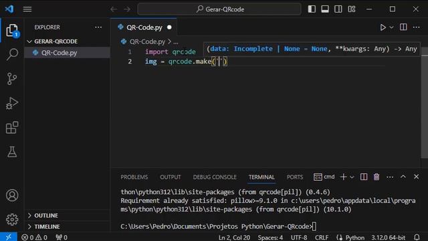Viewport: 428px width, 241px height.
Task: Split the terminal
Action: pos(364,177)
